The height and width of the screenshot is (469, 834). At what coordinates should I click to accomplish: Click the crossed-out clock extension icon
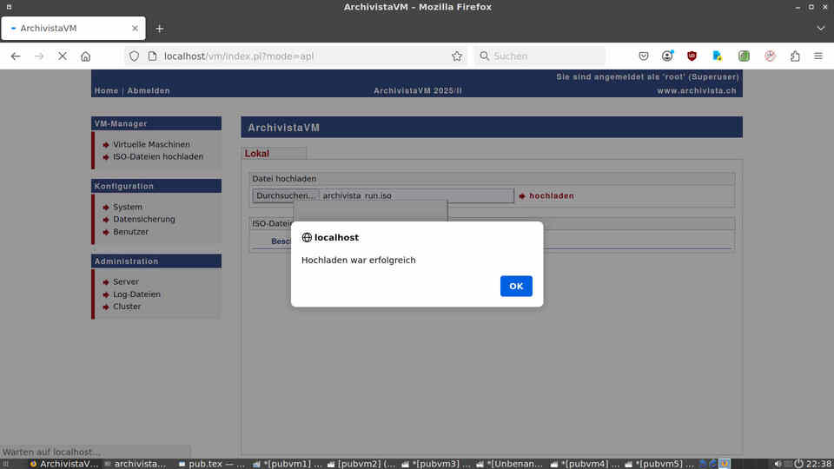770,56
